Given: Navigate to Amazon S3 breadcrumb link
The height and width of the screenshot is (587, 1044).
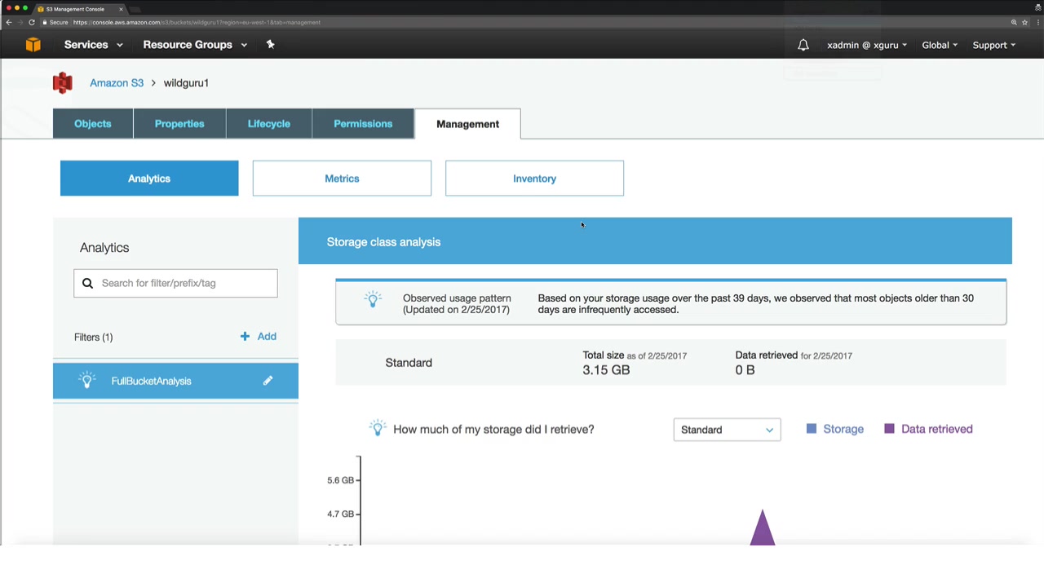Looking at the screenshot, I should (117, 83).
